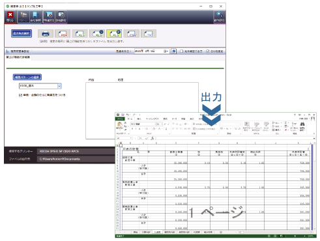Click the Excel formula bar input
This screenshot has width=320, height=241.
click(235, 138)
